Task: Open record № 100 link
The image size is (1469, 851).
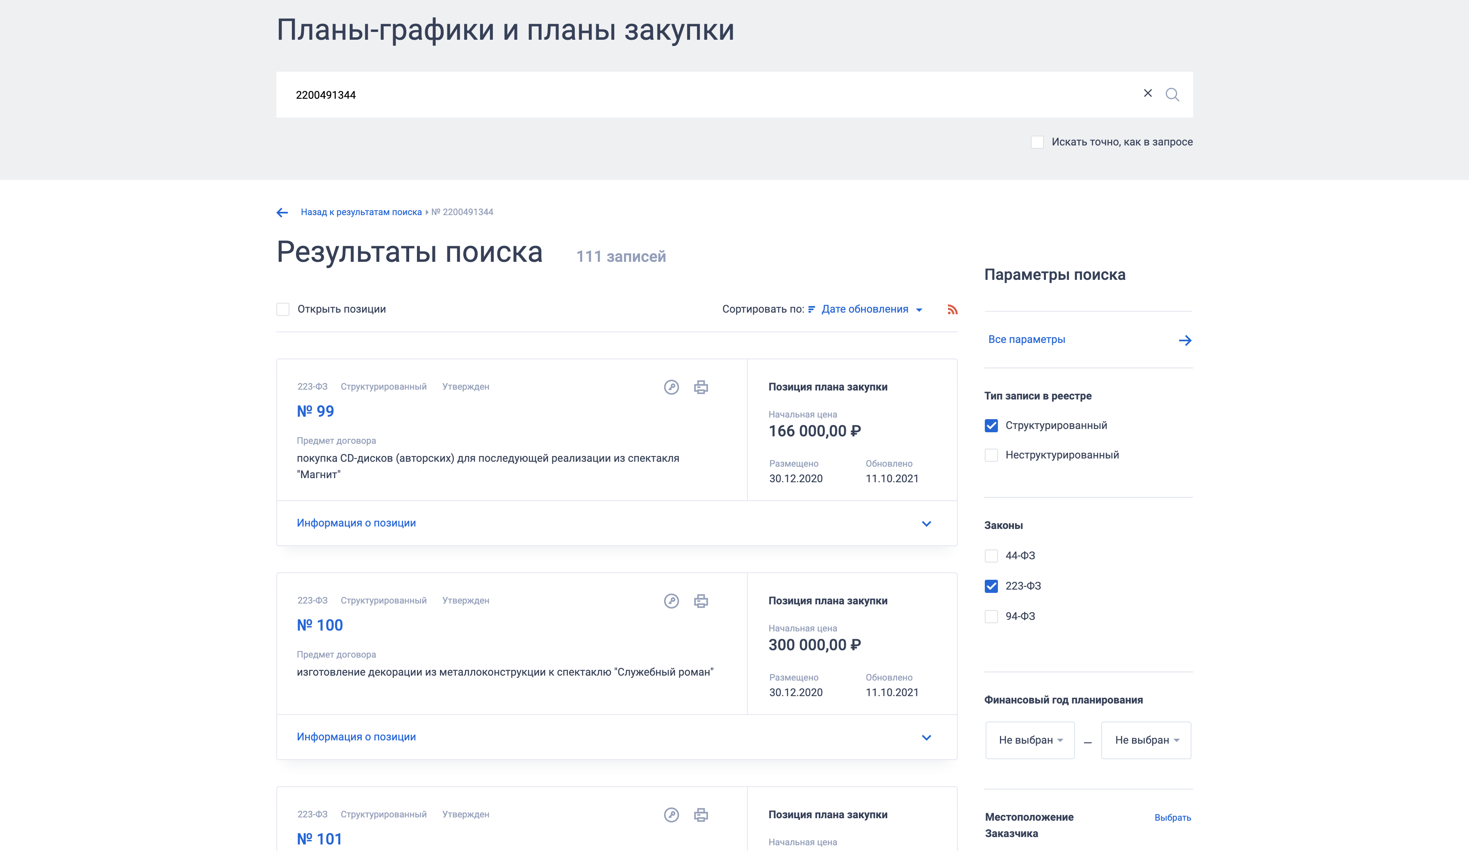Action: (x=319, y=625)
